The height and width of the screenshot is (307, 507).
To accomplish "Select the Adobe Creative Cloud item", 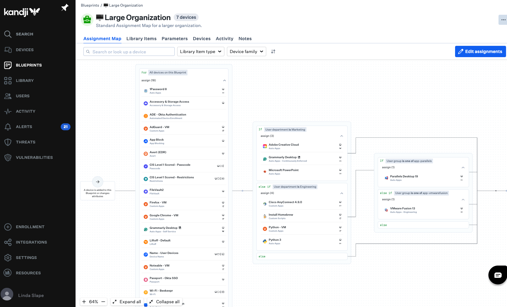I will pos(302,146).
